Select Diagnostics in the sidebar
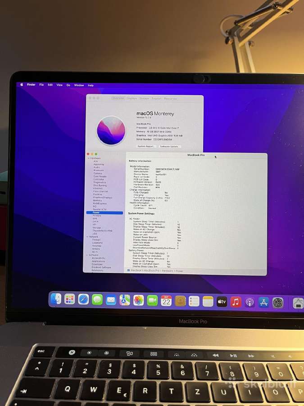The image size is (304, 406). (x=100, y=182)
